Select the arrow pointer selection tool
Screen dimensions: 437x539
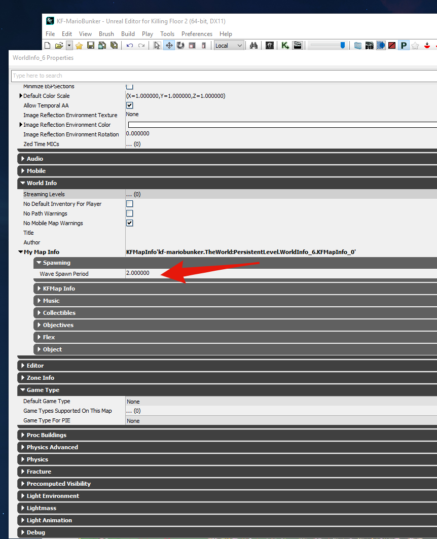(x=157, y=45)
